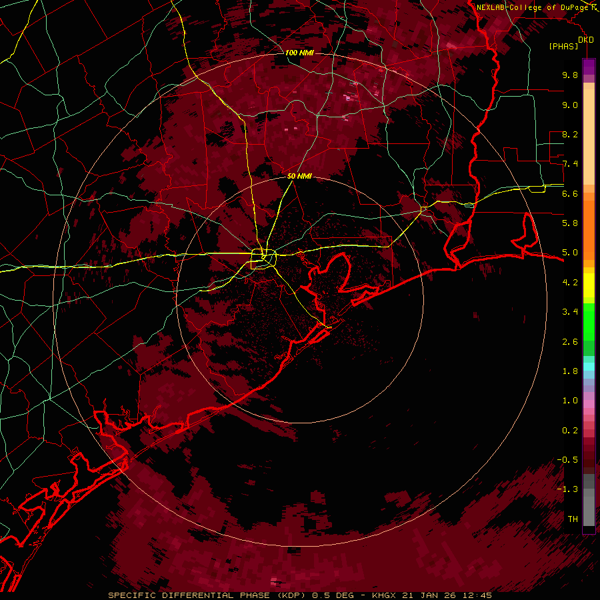Screen dimensions: 600x600
Task: Click the 8.2 scale label
Action: pos(570,134)
